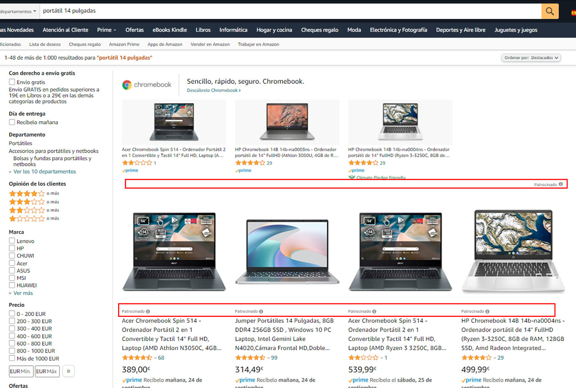Click the Lista de deseos link

click(45, 44)
